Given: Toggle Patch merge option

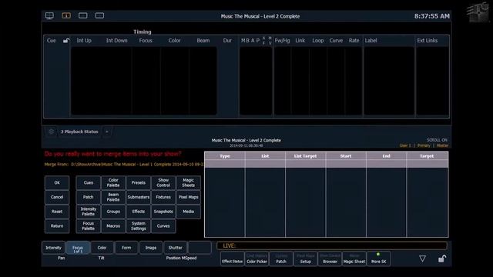Looking at the screenshot, I should tap(88, 197).
